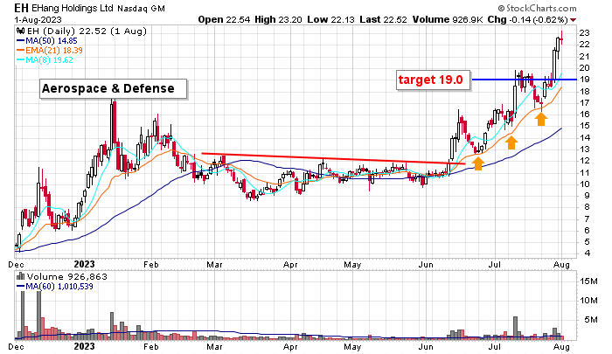Click the Chg -0.14 (-0.62%) value
Image resolution: width=612 pixels, height=354 pixels.
[528, 19]
